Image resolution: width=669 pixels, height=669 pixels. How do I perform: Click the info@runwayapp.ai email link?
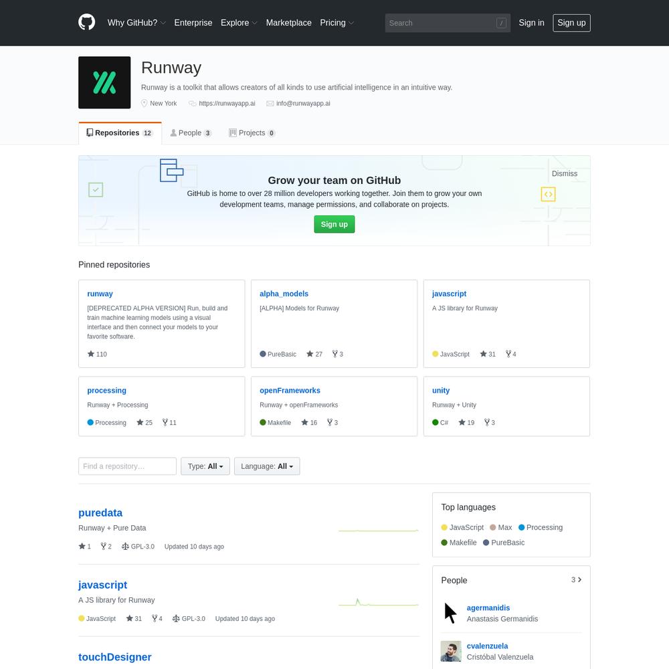303,103
